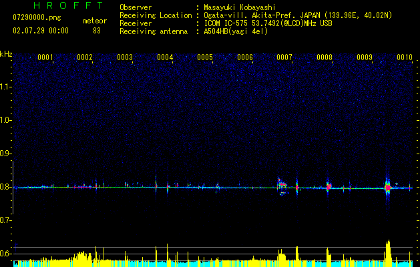Click time marker 0001
This screenshot has height=267, width=420.
[x=45, y=57]
